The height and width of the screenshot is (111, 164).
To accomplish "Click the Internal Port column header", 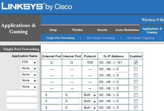I will point(72,56).
